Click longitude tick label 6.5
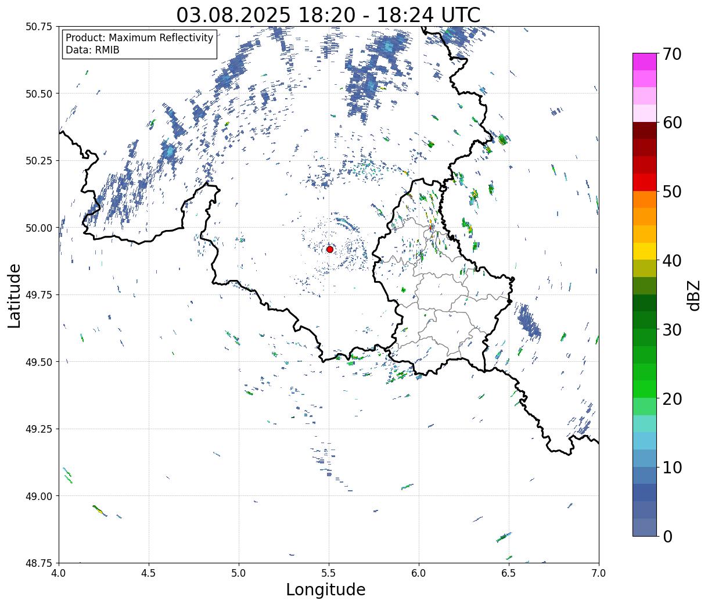Image resolution: width=708 pixels, height=604 pixels. (x=509, y=573)
